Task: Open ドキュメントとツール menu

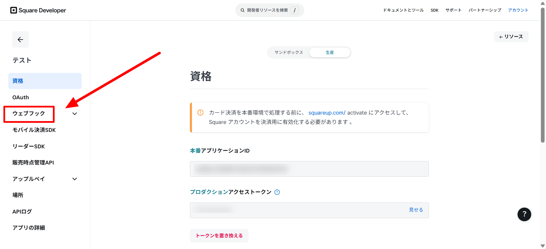Action: 403,10
